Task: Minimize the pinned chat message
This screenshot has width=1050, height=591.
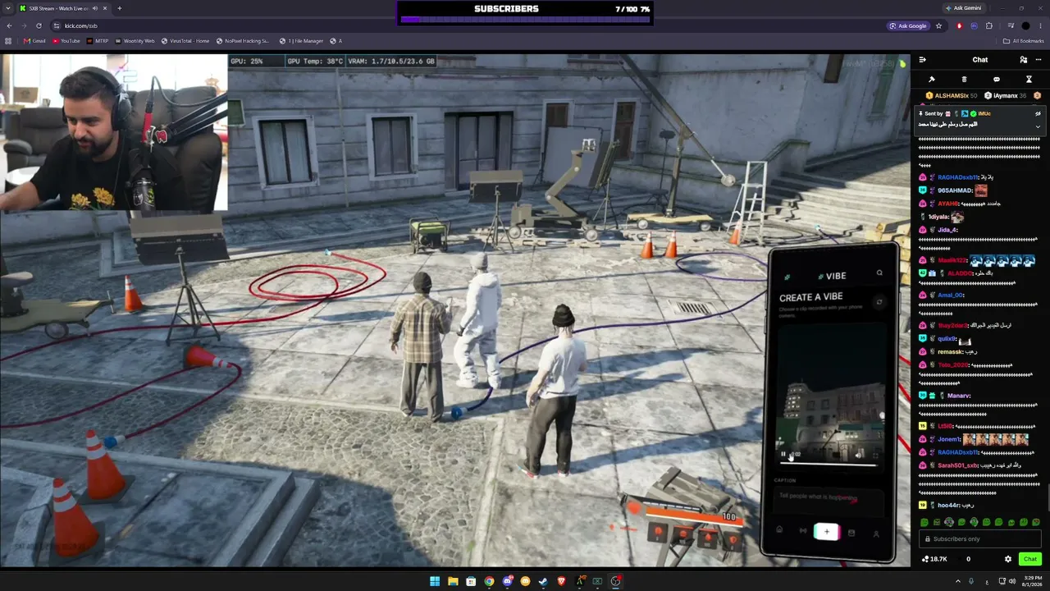Action: click(1038, 114)
